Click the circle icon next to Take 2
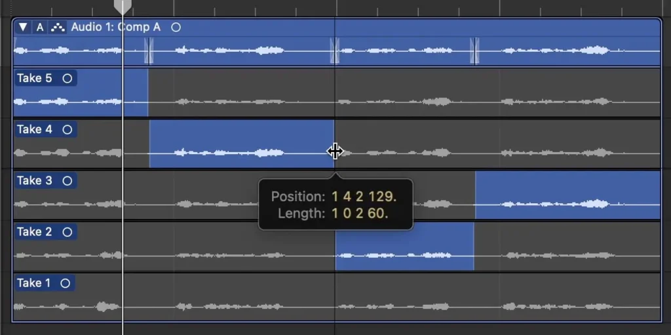 coord(66,231)
